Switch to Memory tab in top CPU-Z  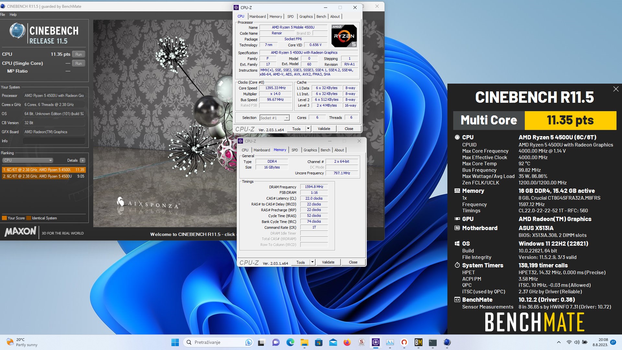point(276,17)
